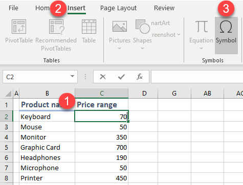Select column A header
This screenshot has height=185, width=243.
tap(16, 94)
